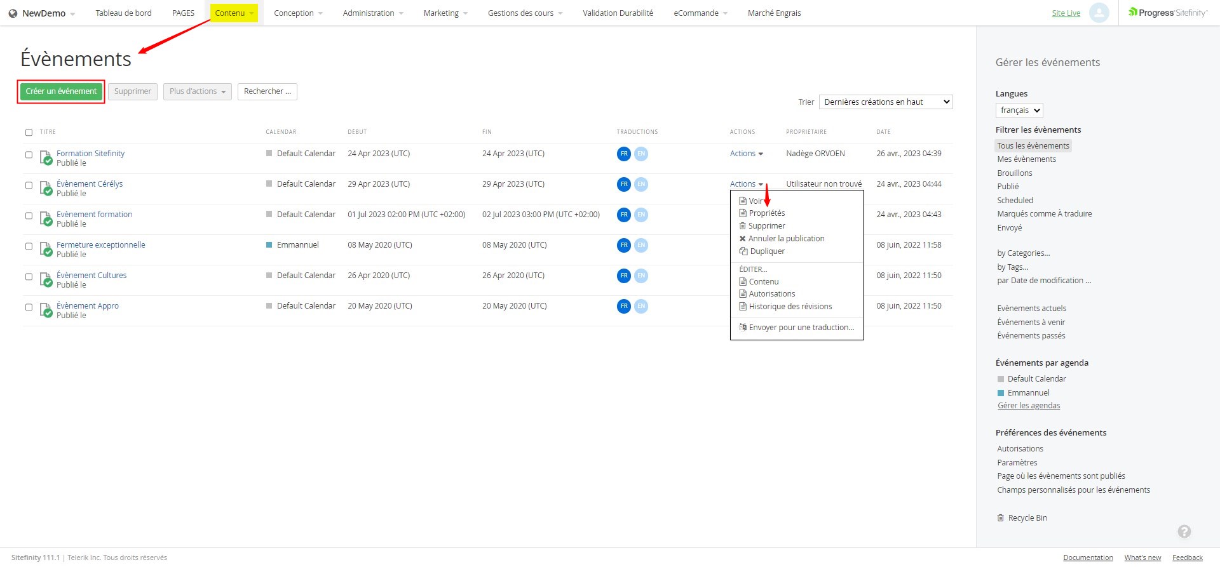The height and width of the screenshot is (567, 1220).
Task: Toggle the select-all checkbox in header
Action: click(x=29, y=133)
